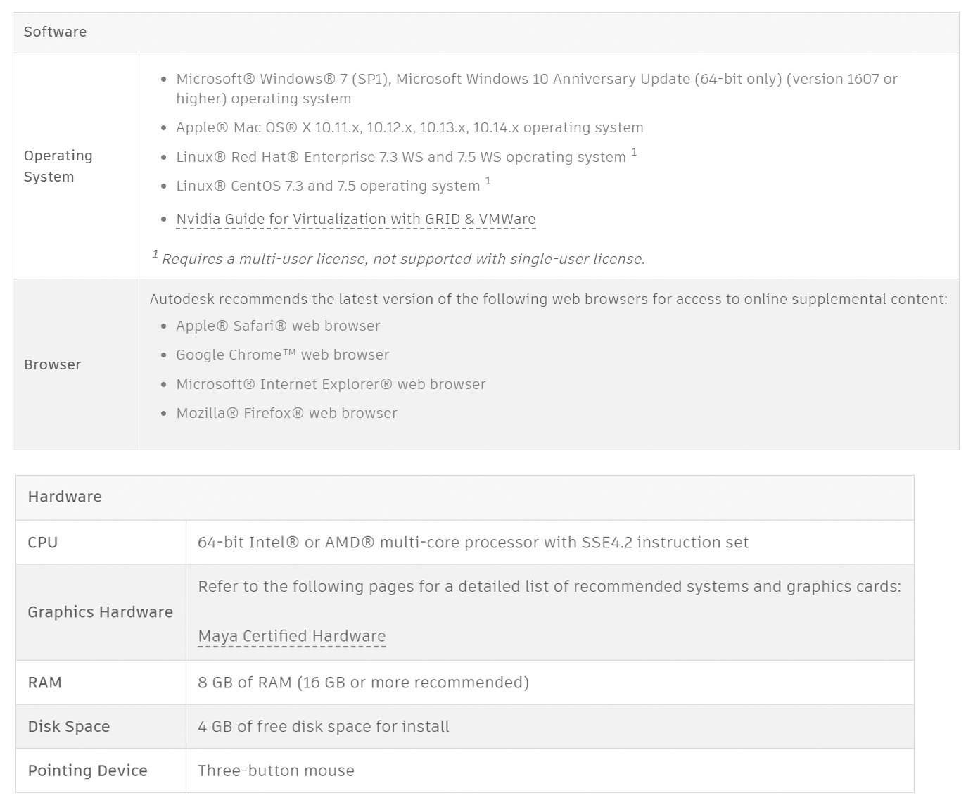
Task: Click the Microsoft Internet Explorer browser entry
Action: click(x=331, y=384)
